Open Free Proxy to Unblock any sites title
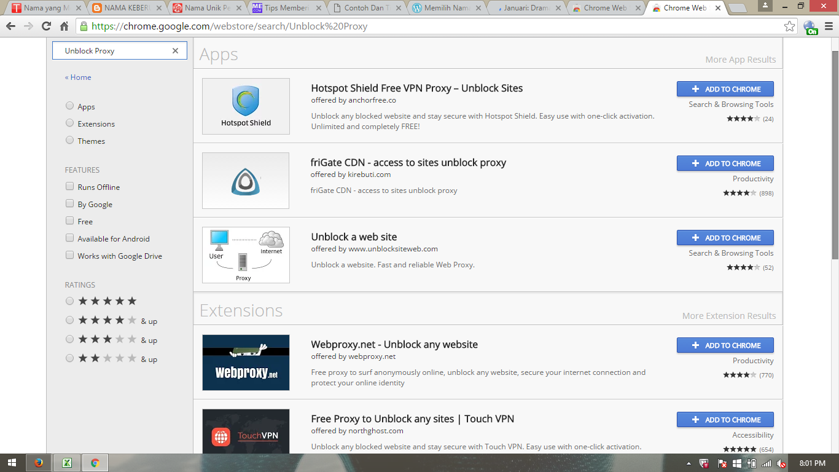The height and width of the screenshot is (472, 839). pyautogui.click(x=412, y=419)
